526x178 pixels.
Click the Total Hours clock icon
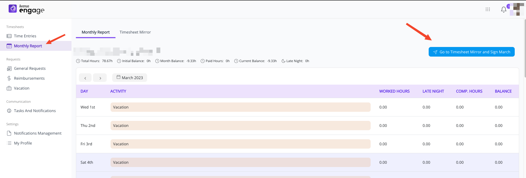[78, 61]
